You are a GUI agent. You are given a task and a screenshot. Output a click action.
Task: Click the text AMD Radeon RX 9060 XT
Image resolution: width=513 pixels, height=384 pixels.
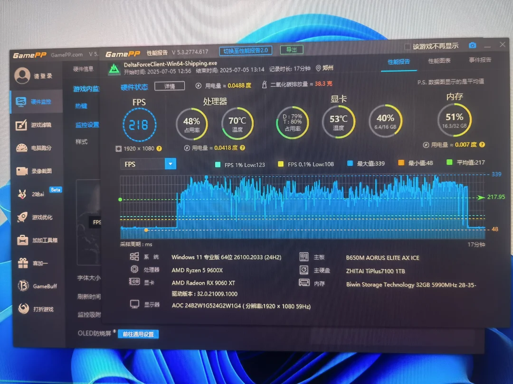click(203, 283)
